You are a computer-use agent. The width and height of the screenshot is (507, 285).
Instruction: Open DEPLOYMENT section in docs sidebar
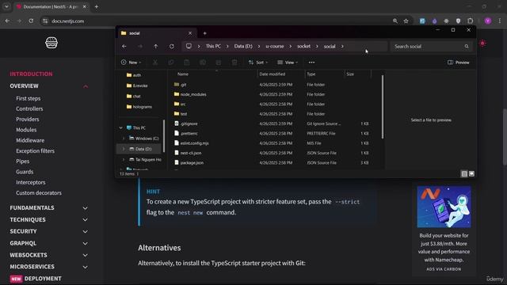click(43, 279)
